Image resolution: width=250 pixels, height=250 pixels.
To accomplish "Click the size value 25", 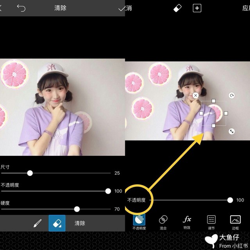I will point(117,173).
